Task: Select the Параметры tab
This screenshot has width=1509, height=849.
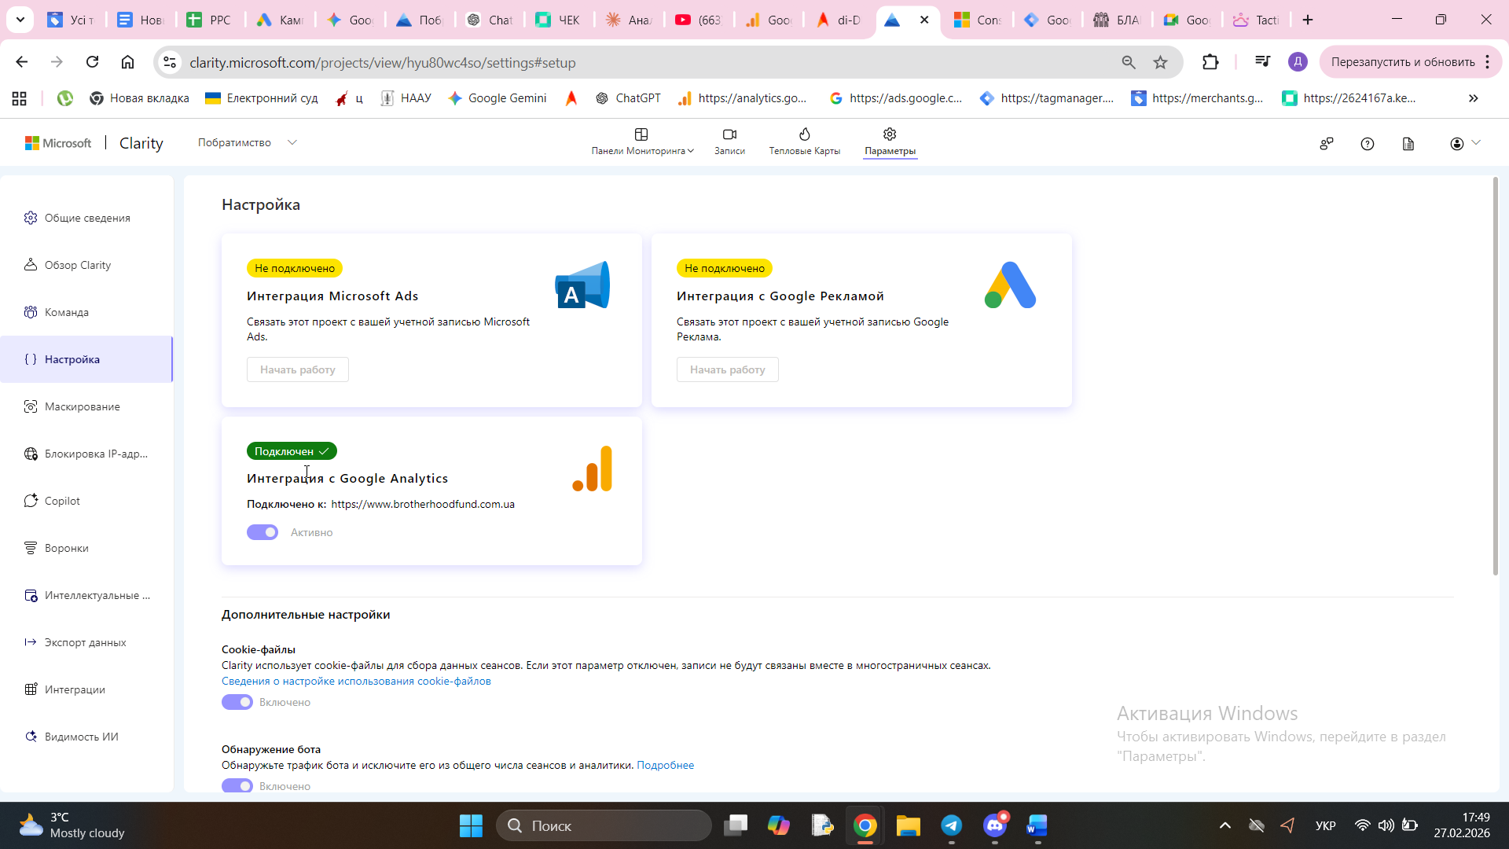Action: point(890,141)
